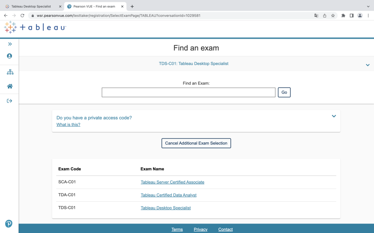Open Tableau Server Certified Associate exam link
This screenshot has height=233, width=374.
pyautogui.click(x=172, y=182)
